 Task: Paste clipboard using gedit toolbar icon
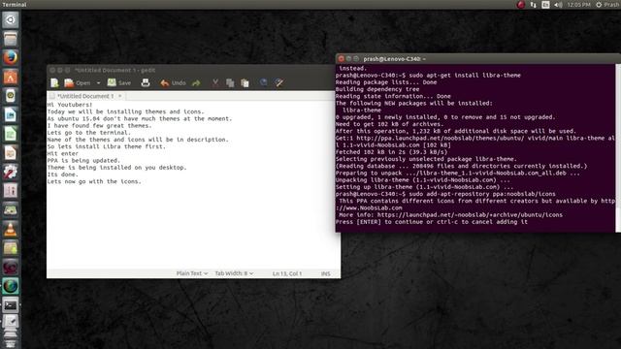[245, 82]
